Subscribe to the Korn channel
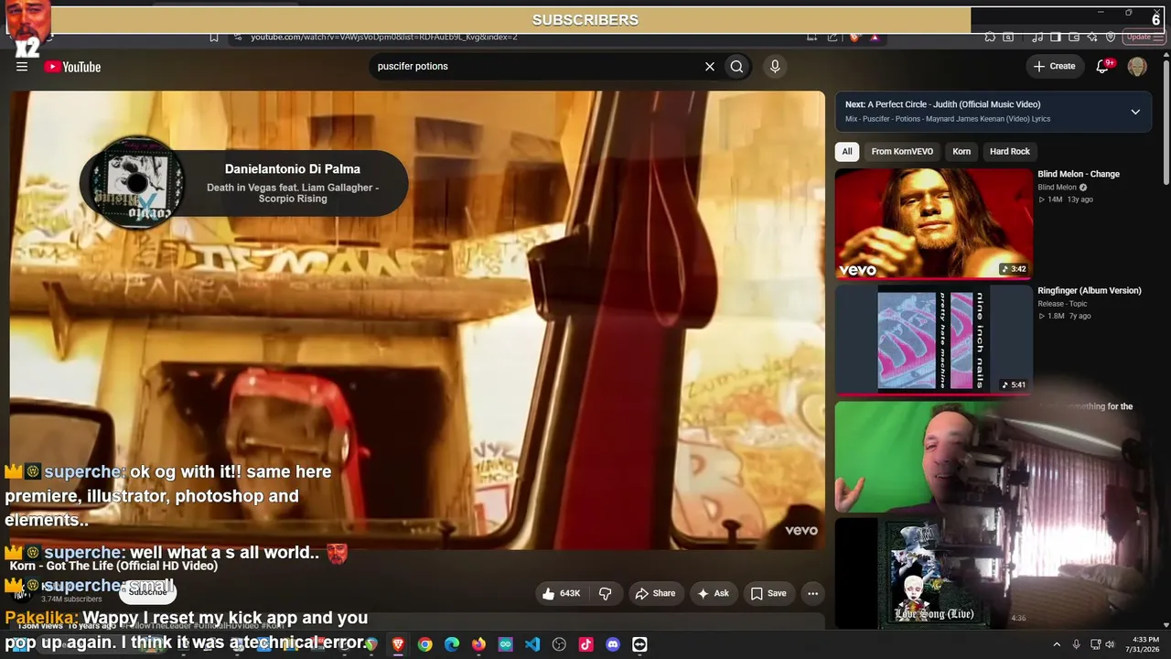 147,592
